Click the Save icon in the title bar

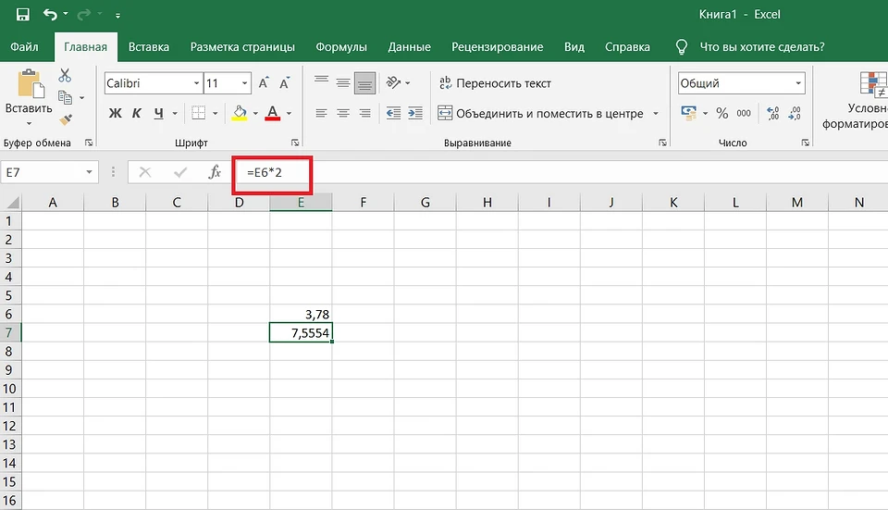[x=22, y=15]
